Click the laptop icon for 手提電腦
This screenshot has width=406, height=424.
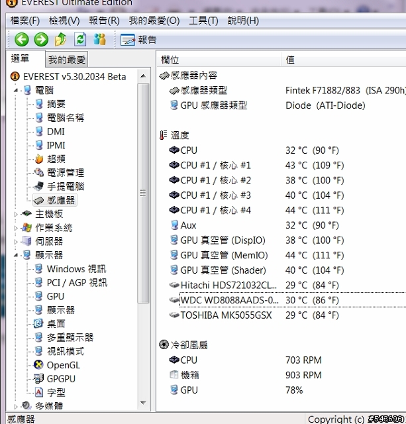pos(39,186)
